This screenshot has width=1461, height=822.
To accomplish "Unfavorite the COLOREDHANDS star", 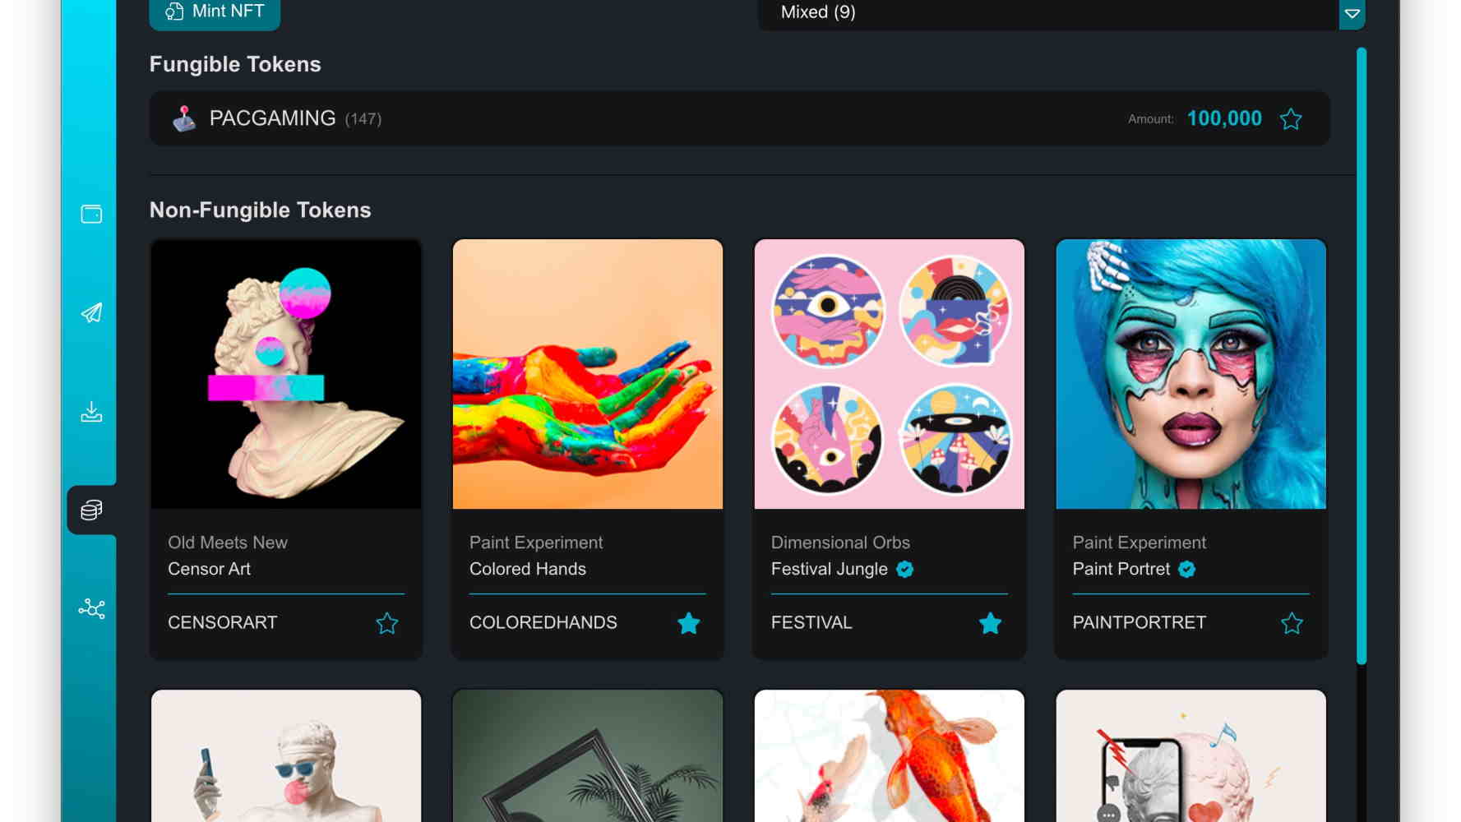I will [689, 623].
